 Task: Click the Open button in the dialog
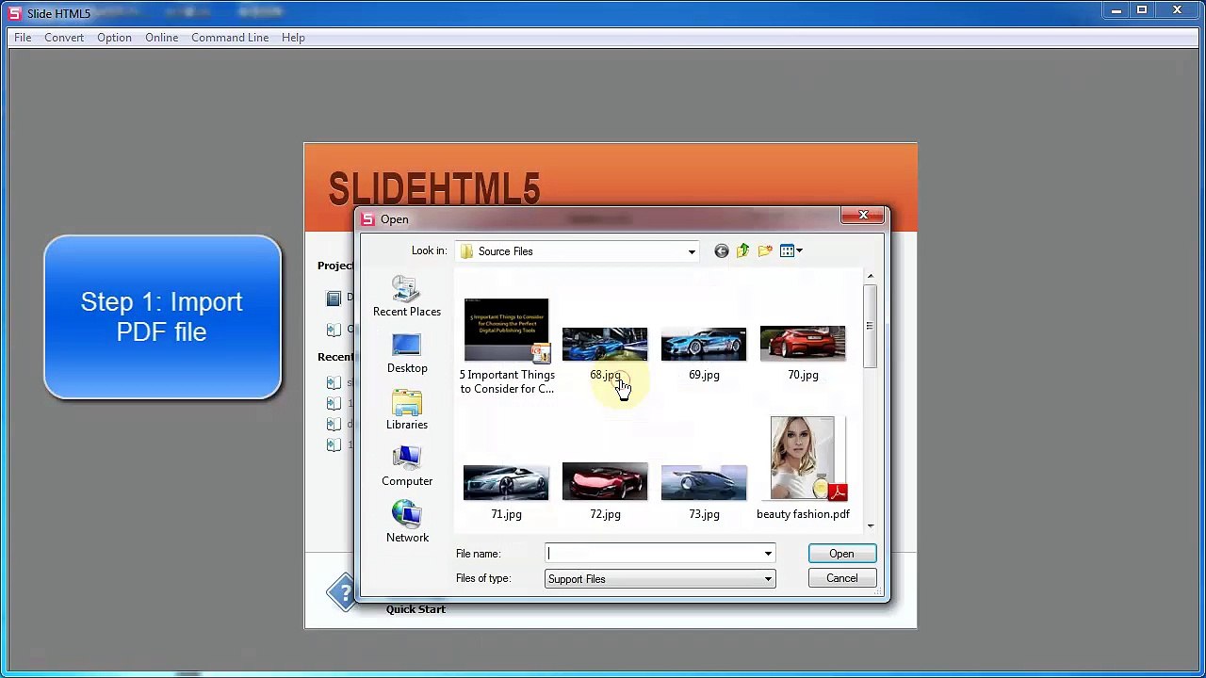point(841,554)
